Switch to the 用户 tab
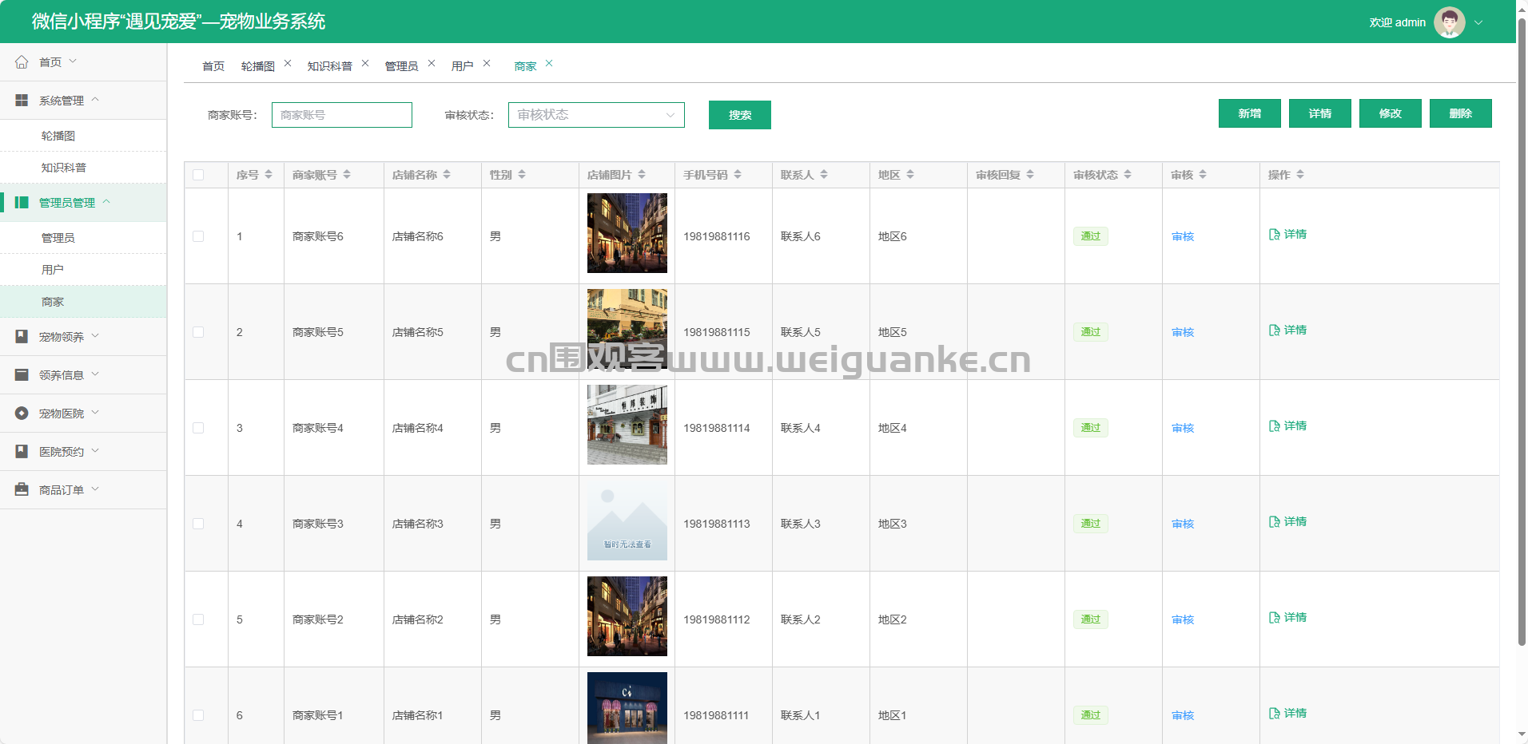Image resolution: width=1528 pixels, height=744 pixels. [x=462, y=66]
